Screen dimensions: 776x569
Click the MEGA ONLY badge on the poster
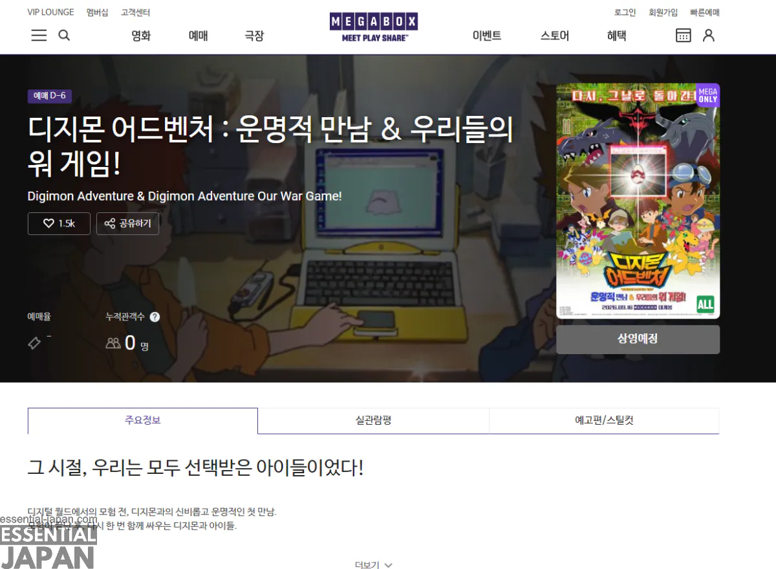click(707, 96)
